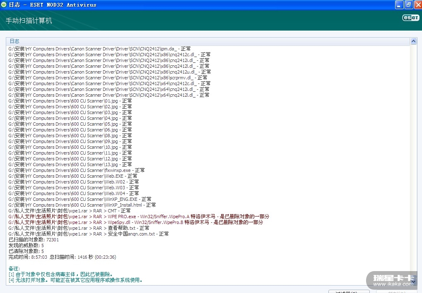Select the log row for WinXP_ENG.EXE
Screen dimensions: 422x293
click(x=80, y=199)
